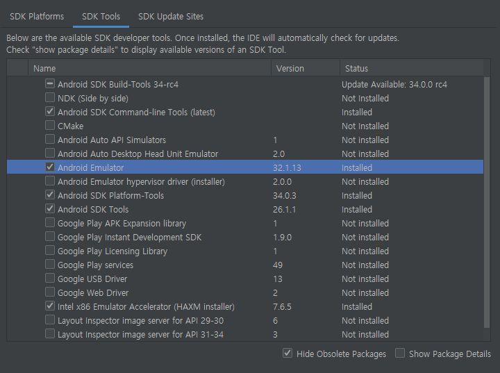Check the NDK (Side by side) box
500x373 pixels.
[50, 97]
